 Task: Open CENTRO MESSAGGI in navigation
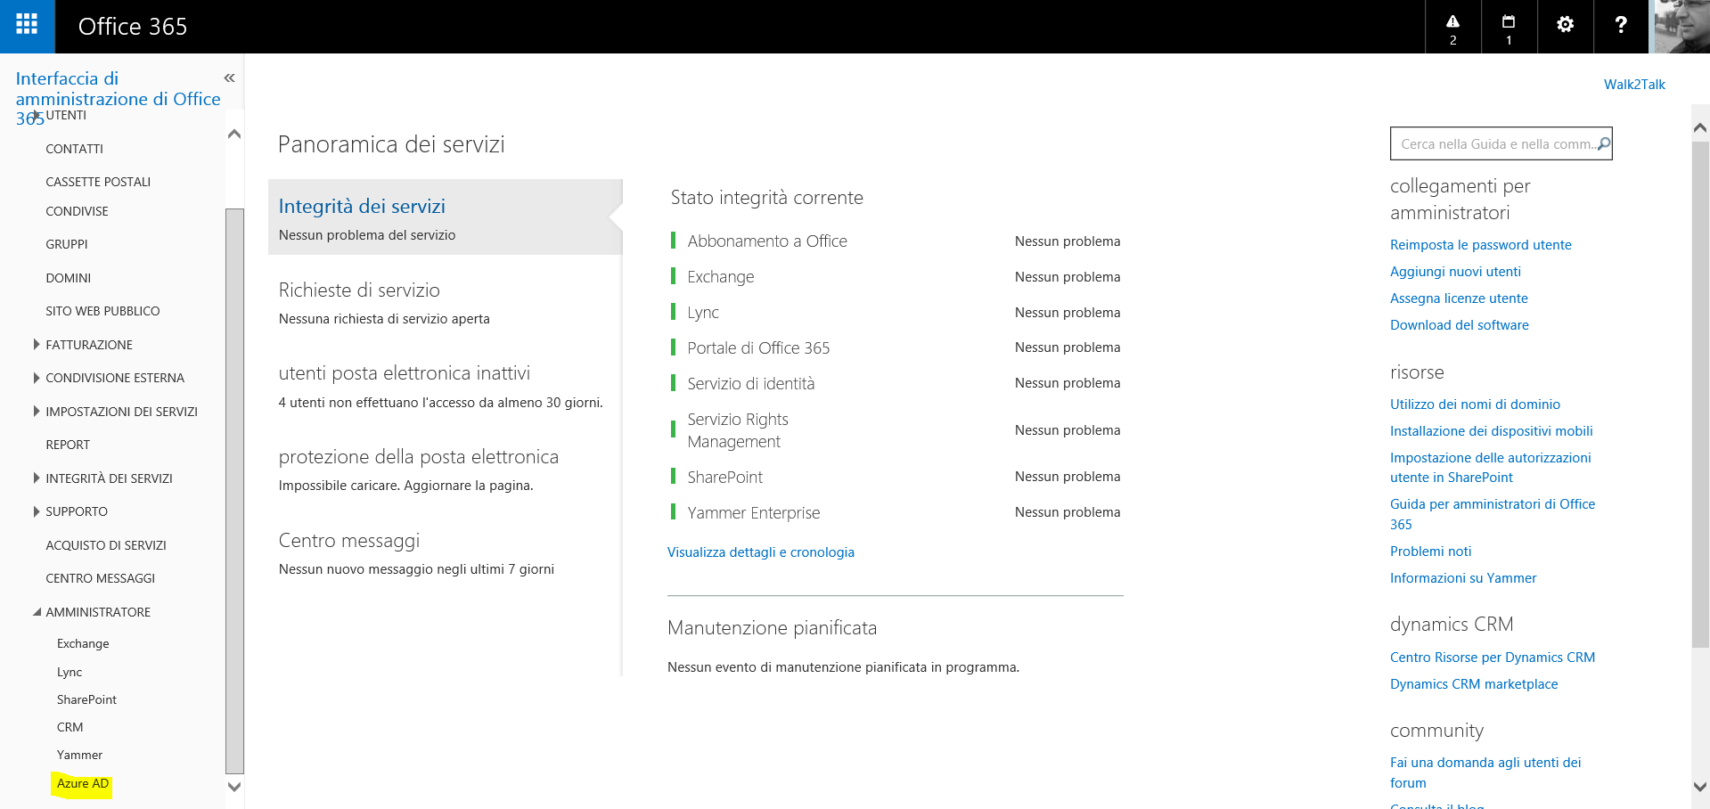(101, 578)
